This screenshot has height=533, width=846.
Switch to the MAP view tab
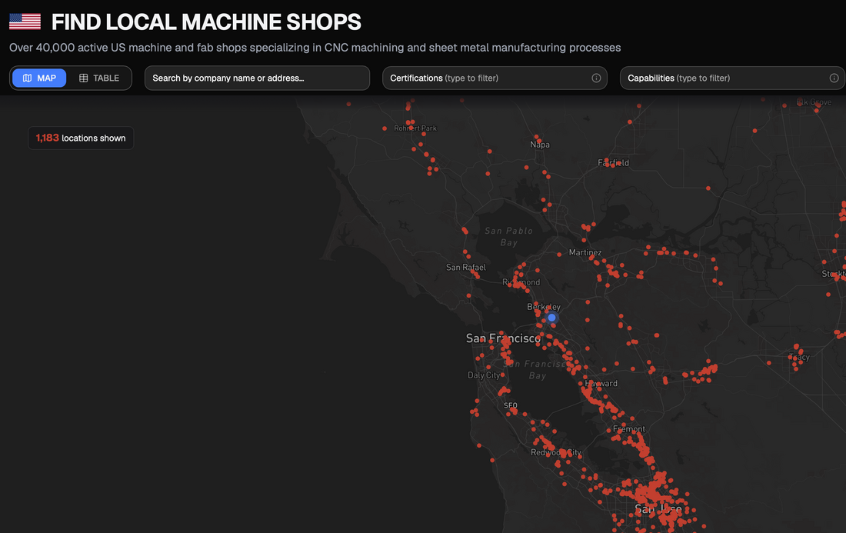(39, 78)
